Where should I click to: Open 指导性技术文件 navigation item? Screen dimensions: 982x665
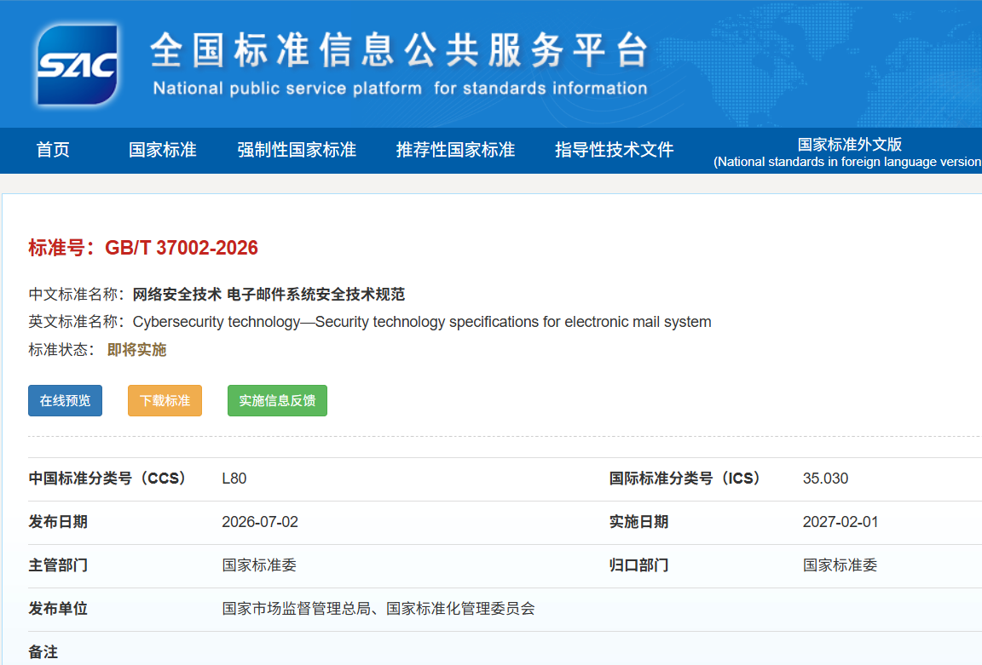point(614,150)
